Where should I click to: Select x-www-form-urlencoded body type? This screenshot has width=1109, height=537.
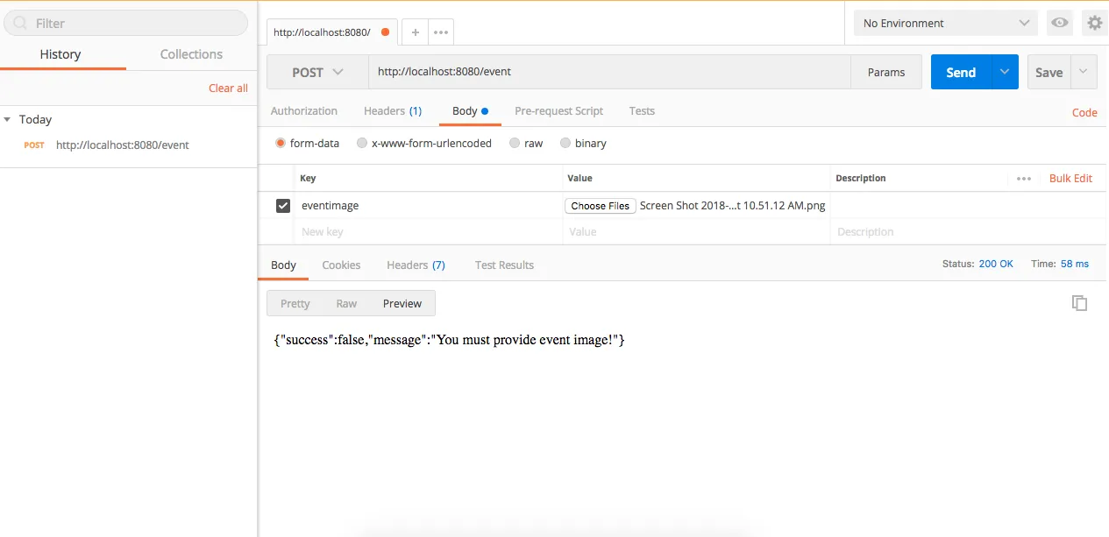coord(362,143)
